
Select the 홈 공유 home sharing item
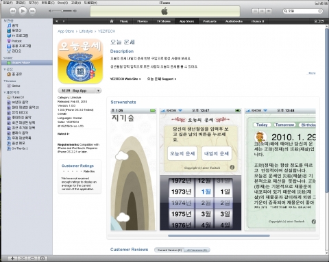click(x=17, y=74)
